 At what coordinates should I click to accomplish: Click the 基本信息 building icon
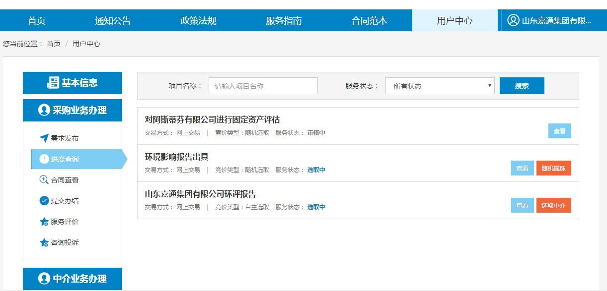tap(53, 83)
